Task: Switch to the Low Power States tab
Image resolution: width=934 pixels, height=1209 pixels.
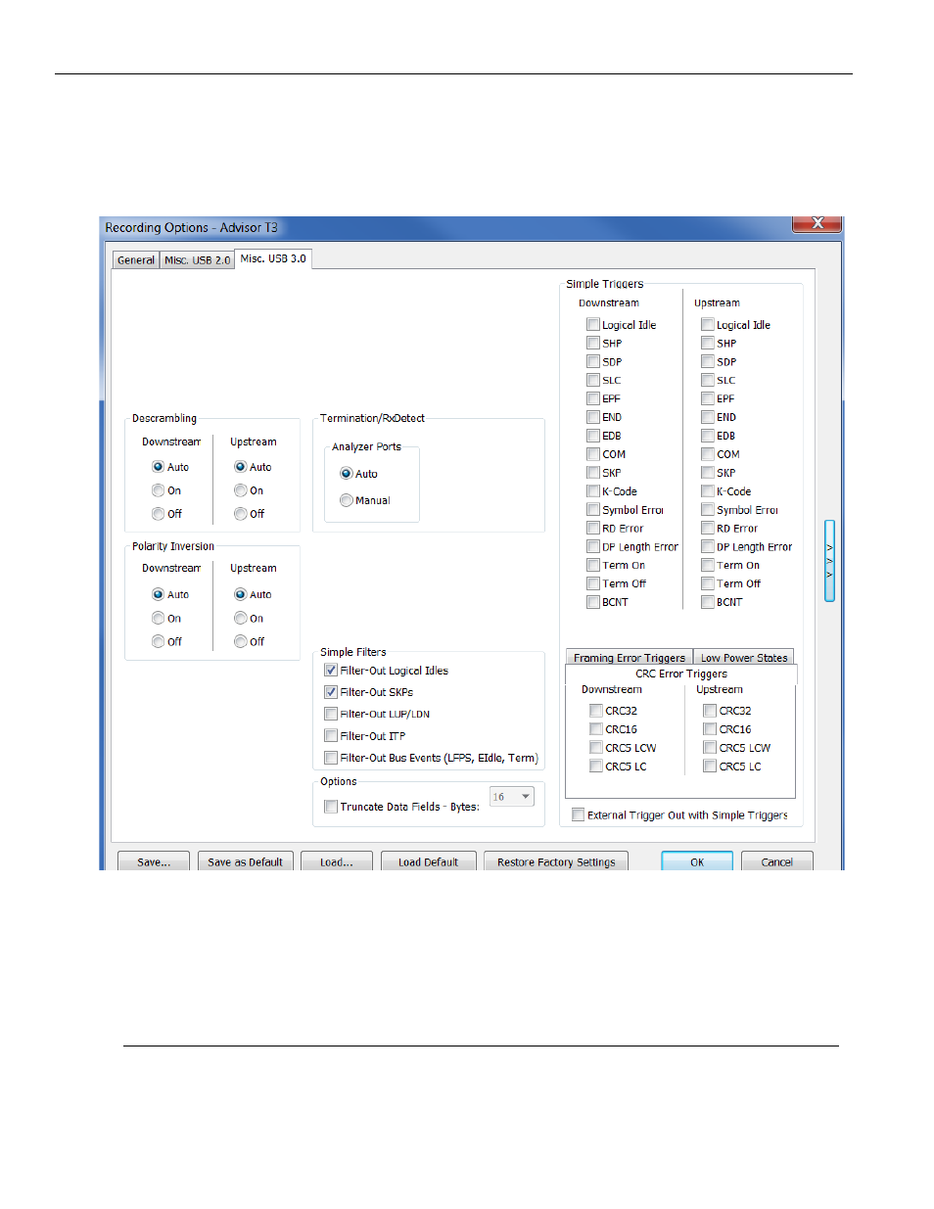Action: point(744,658)
